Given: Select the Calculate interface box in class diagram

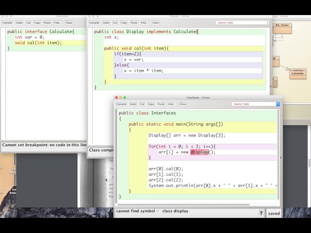Looking at the screenshot, I should pos(297,73).
